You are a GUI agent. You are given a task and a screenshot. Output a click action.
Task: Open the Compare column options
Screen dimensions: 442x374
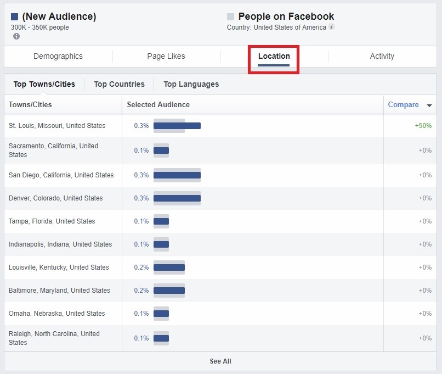[x=404, y=104]
